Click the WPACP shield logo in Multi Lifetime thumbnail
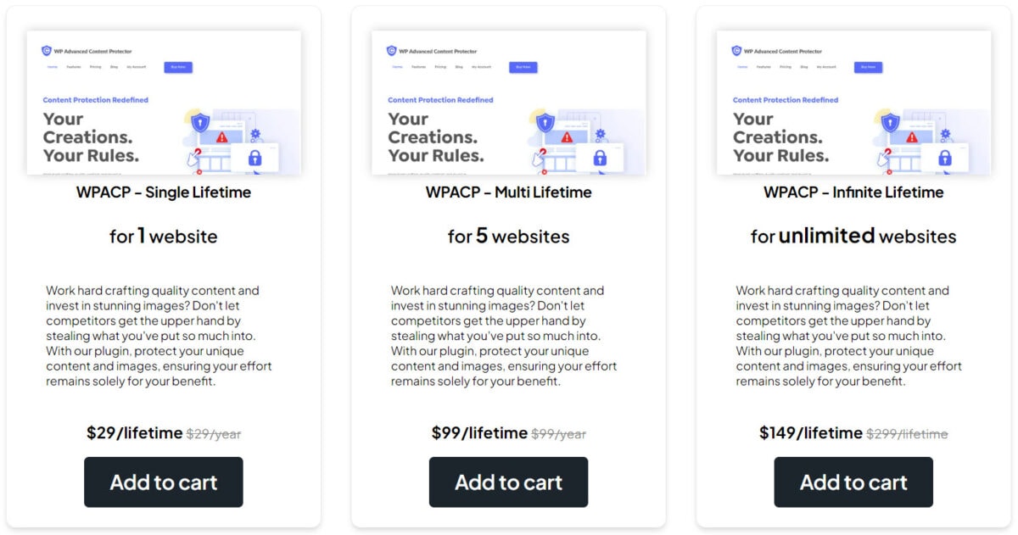 point(390,50)
